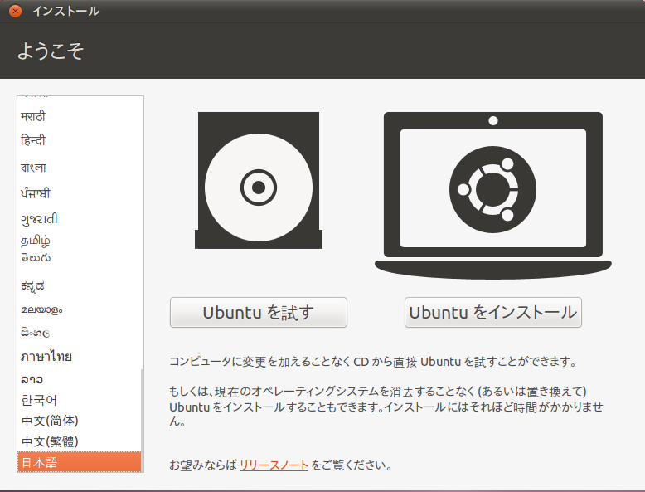The height and width of the screenshot is (492, 645).
Task: Click the CD drive illustration
Action: [x=259, y=180]
